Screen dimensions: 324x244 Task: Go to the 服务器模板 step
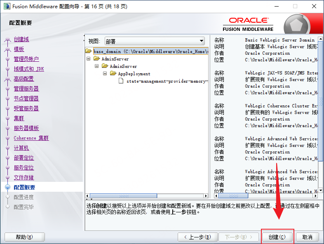click(x=26, y=128)
